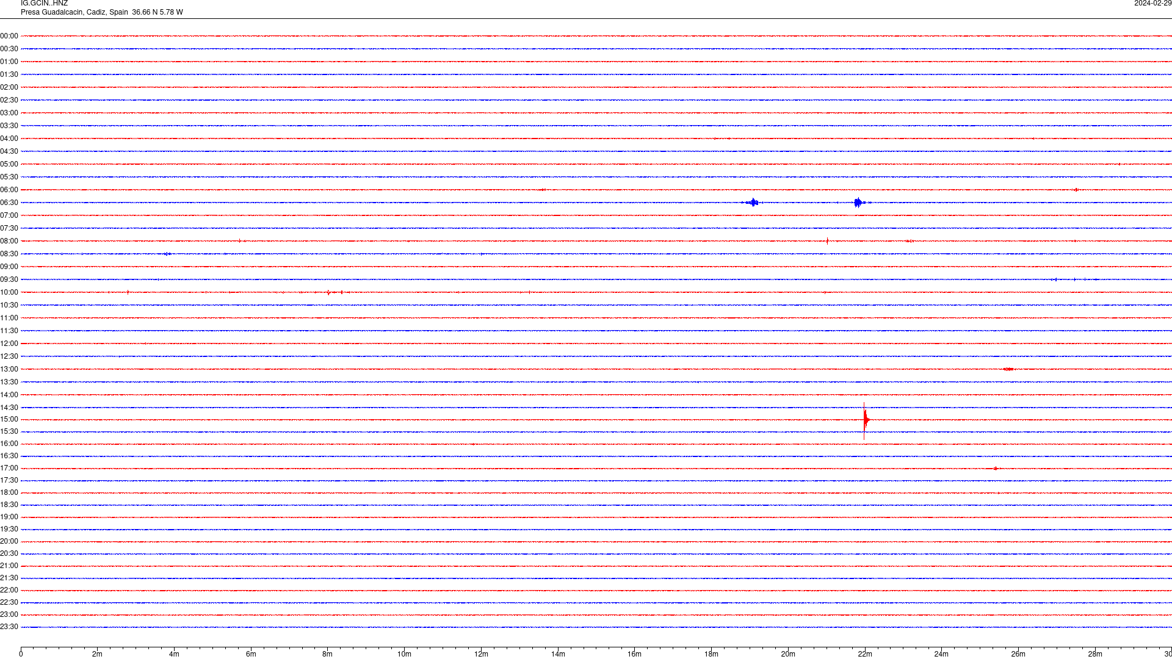Click the Presa Guadalcacin location header text
The image size is (1172, 659).
[101, 12]
